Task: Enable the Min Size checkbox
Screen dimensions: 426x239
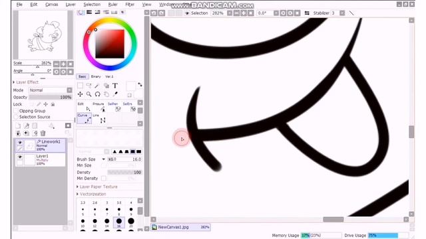Action: pyautogui.click(x=104, y=165)
